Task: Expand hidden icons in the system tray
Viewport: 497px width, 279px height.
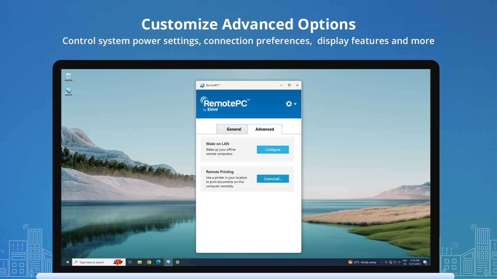Action: 381,262
